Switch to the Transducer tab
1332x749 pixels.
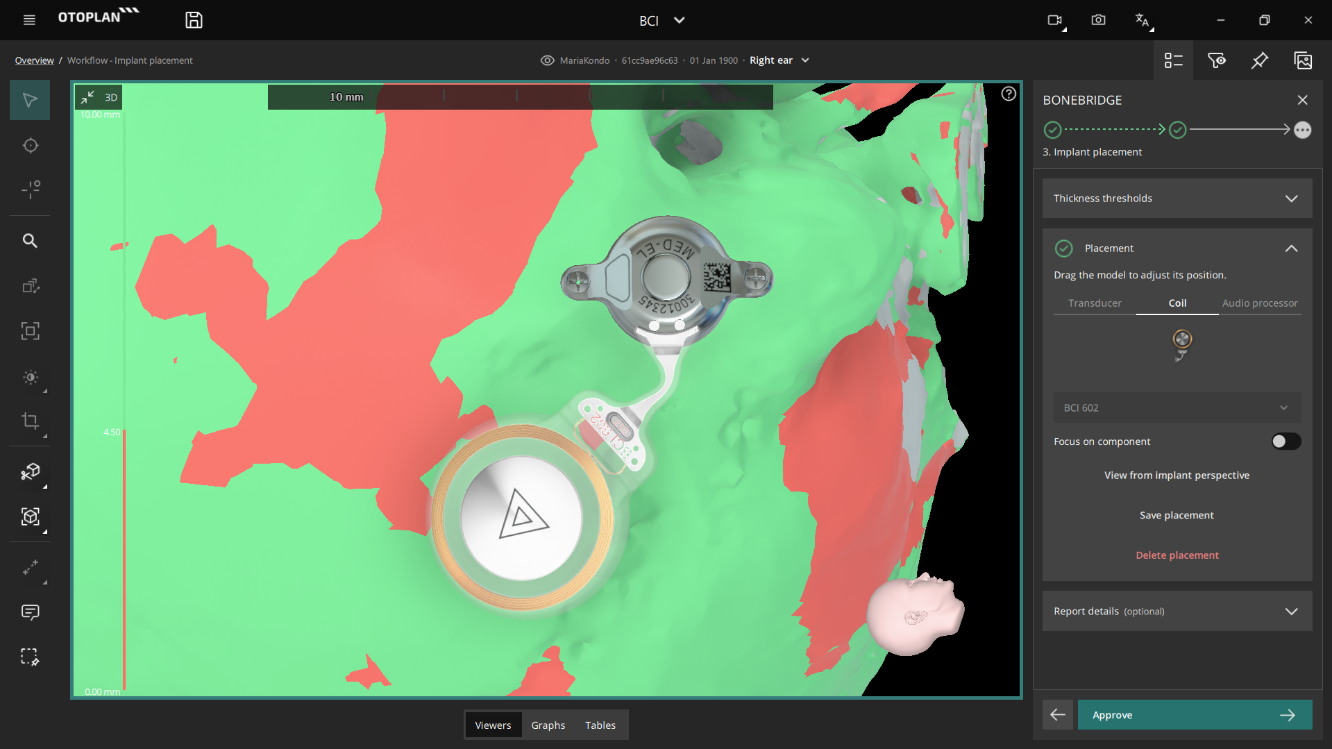pos(1095,303)
